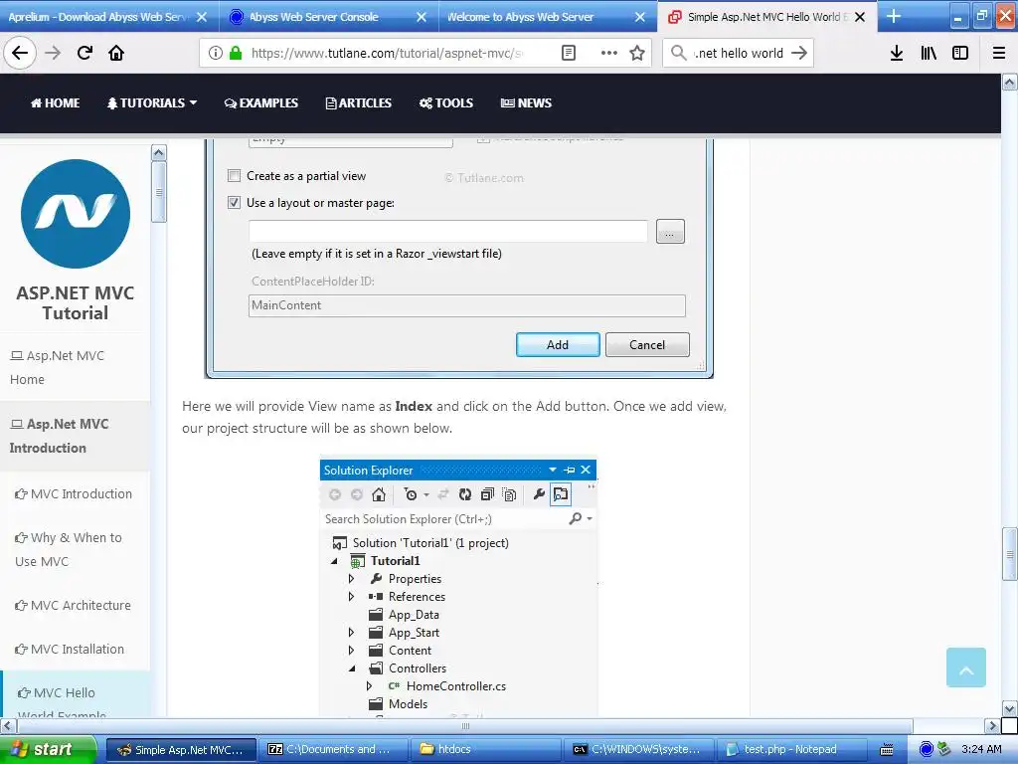Click the sidebar scroll up arrow
Viewport: 1018px width, 764px height.
pos(159,152)
